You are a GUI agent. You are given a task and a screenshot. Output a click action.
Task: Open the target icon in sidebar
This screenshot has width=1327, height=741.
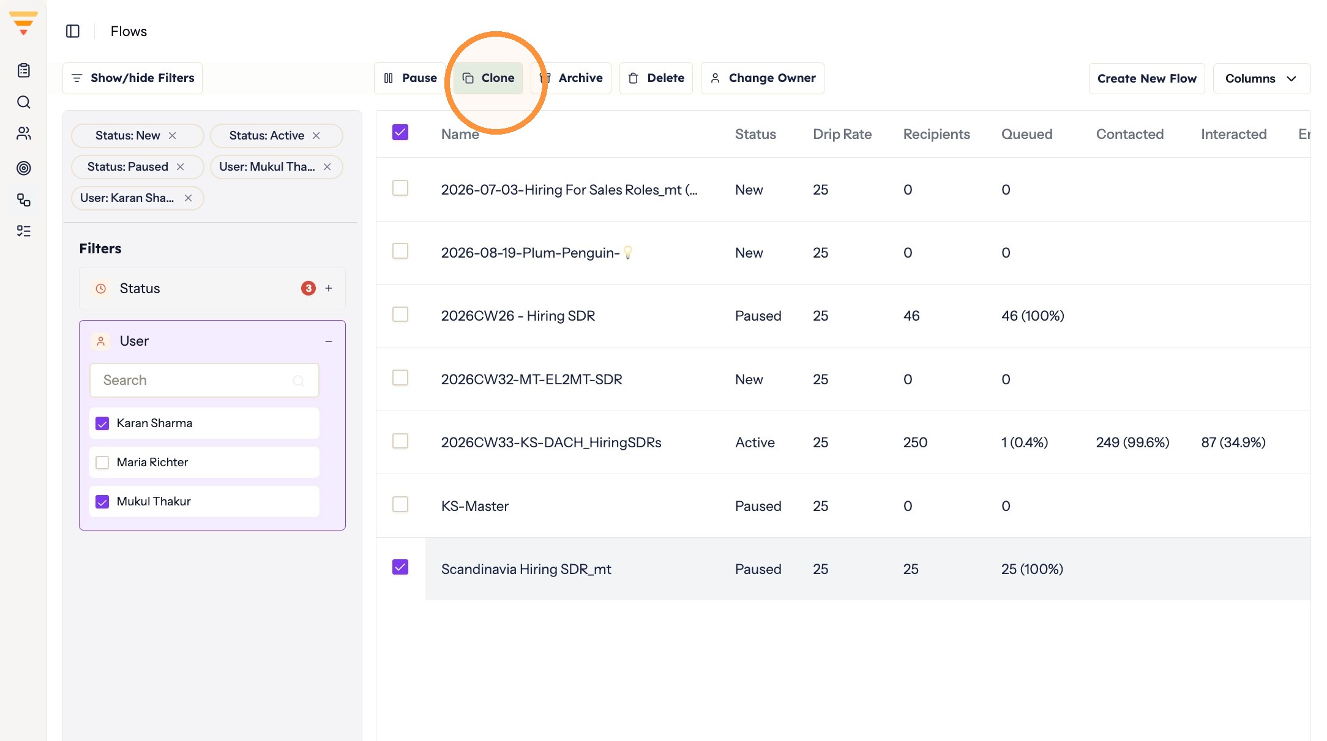pyautogui.click(x=24, y=168)
